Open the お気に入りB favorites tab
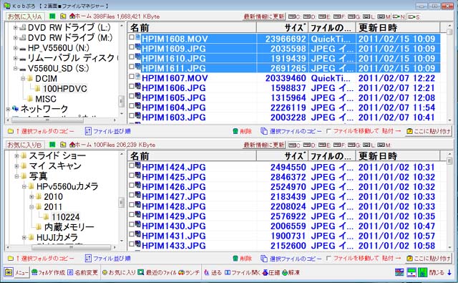The width and height of the screenshot is (458, 283). (x=25, y=145)
